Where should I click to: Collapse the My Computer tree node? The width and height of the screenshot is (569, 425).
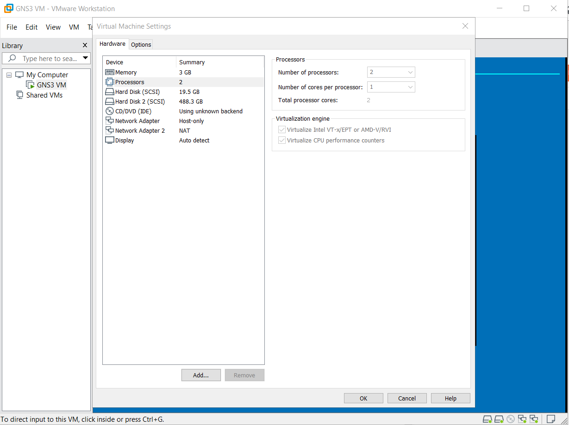pyautogui.click(x=9, y=75)
